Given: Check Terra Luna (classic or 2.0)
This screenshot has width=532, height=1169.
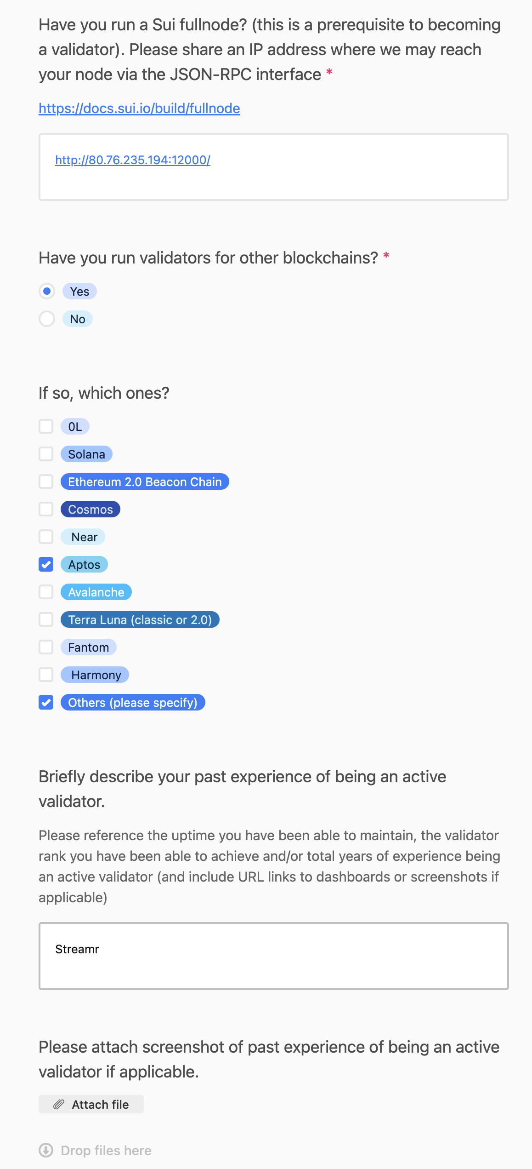Looking at the screenshot, I should 46,619.
